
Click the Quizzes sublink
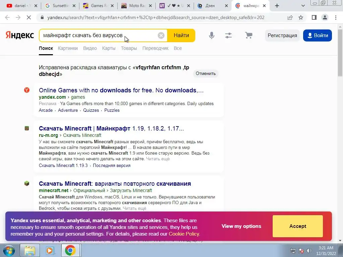91,110
